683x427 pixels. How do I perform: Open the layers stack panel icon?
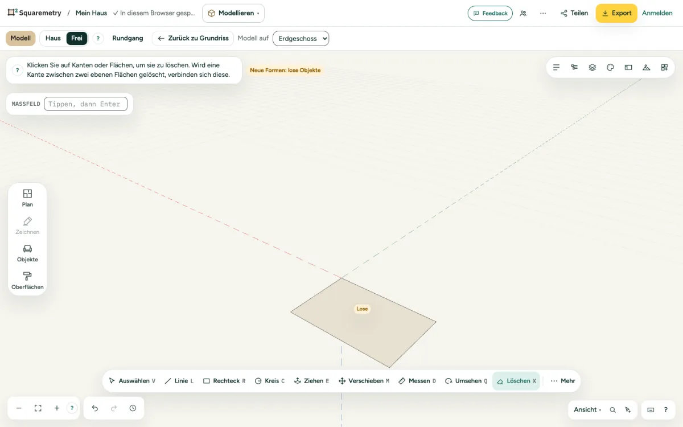(x=593, y=67)
